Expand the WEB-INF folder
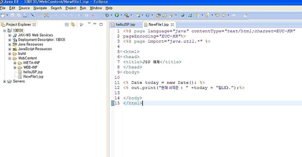Screen dimensions: 302x157 [x=15, y=68]
